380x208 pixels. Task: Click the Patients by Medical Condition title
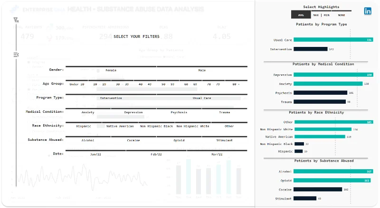(x=323, y=64)
